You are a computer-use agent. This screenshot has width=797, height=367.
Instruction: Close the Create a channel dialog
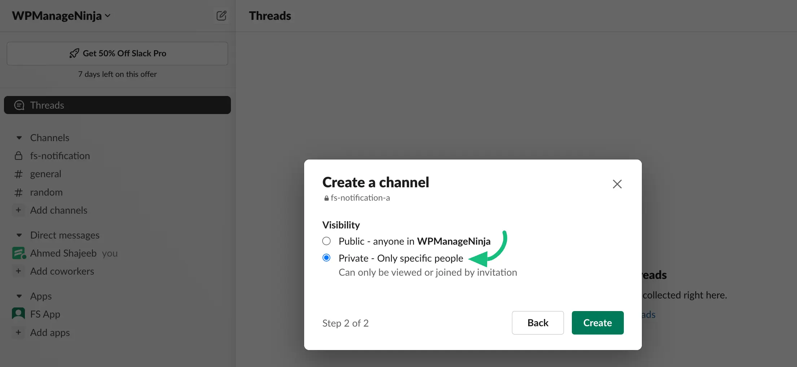click(x=617, y=184)
